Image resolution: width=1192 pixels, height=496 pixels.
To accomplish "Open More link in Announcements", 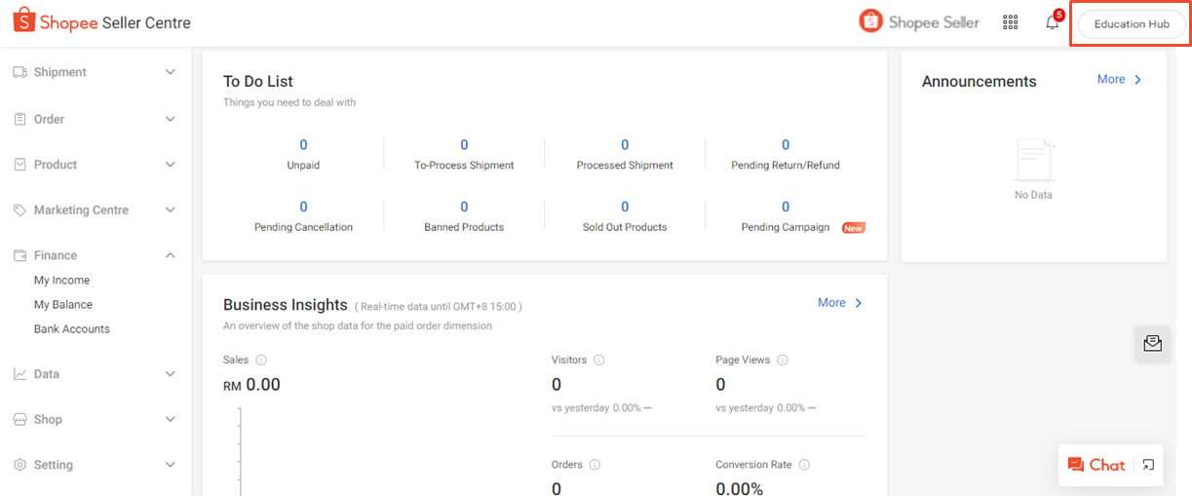I will click(1119, 79).
